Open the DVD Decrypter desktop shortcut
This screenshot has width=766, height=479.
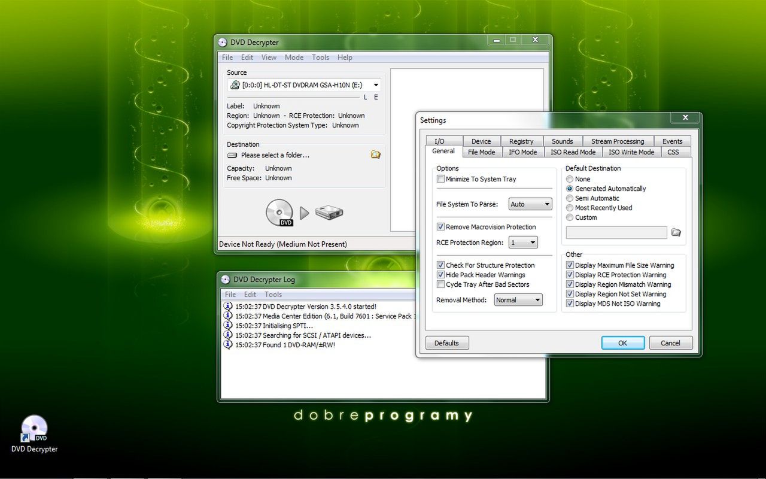[34, 434]
